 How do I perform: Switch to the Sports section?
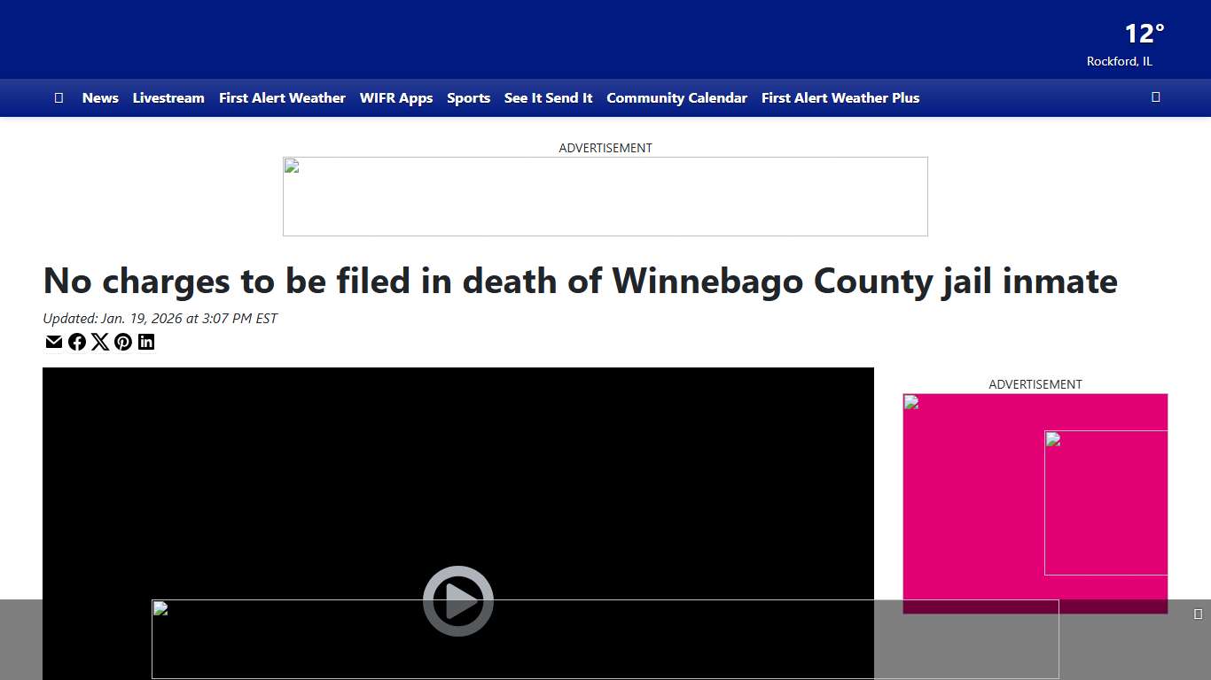coord(469,98)
